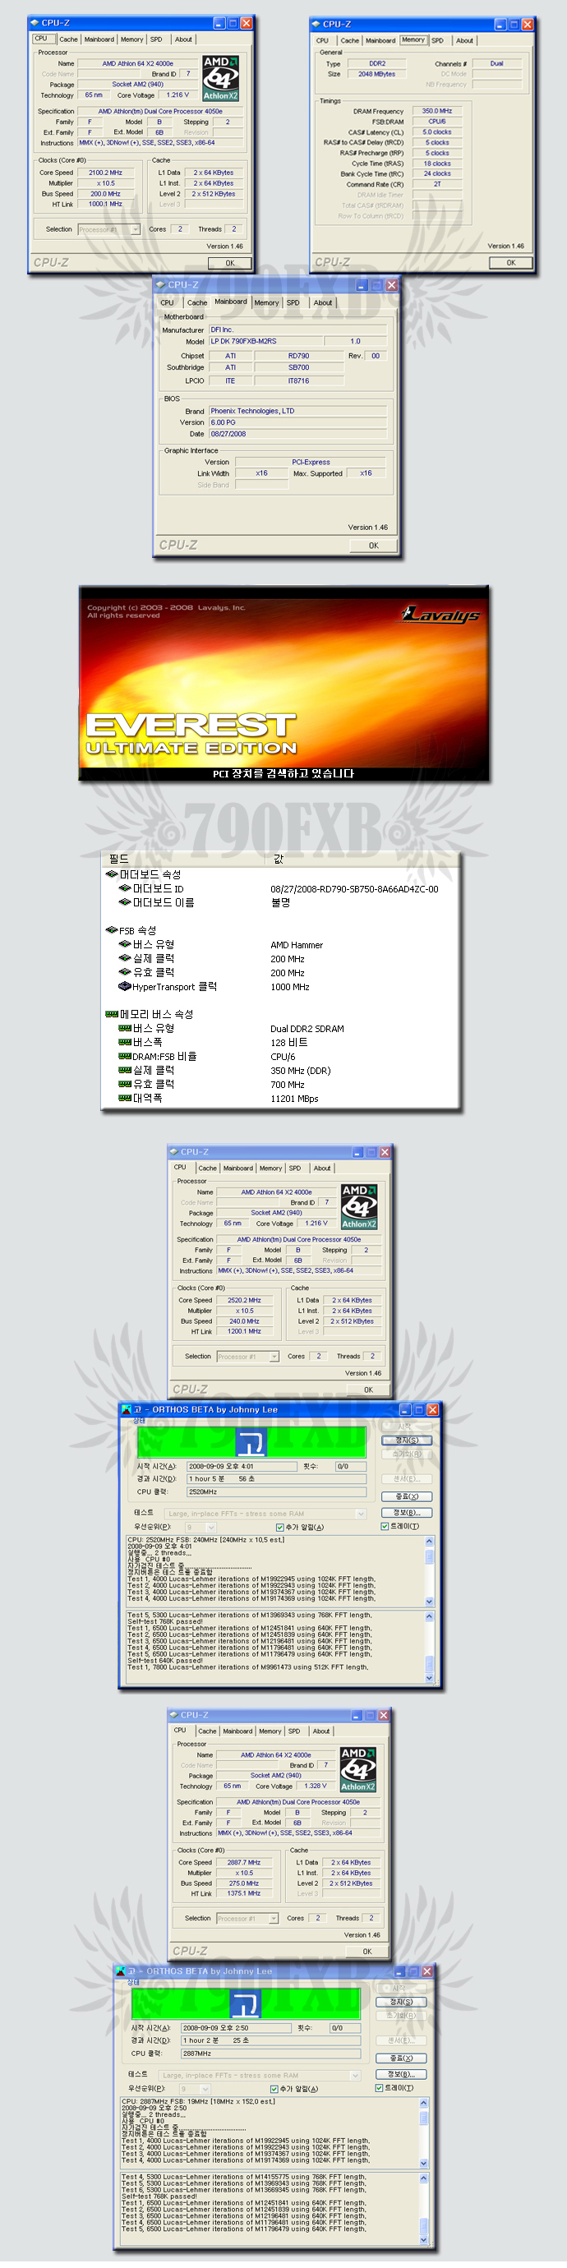
Task: Click the 유효 클럭 icon on the 200 MHz row
Action: (x=125, y=972)
